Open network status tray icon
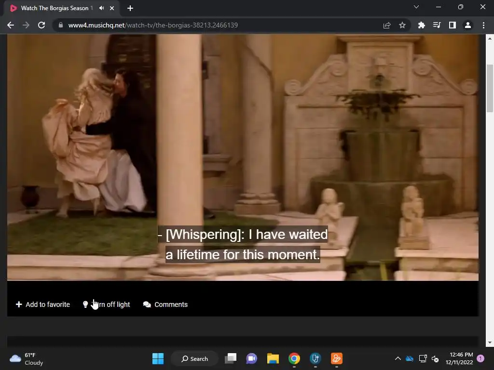 pos(423,358)
